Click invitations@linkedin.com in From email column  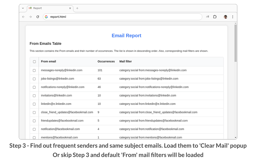pyautogui.click(x=56, y=95)
